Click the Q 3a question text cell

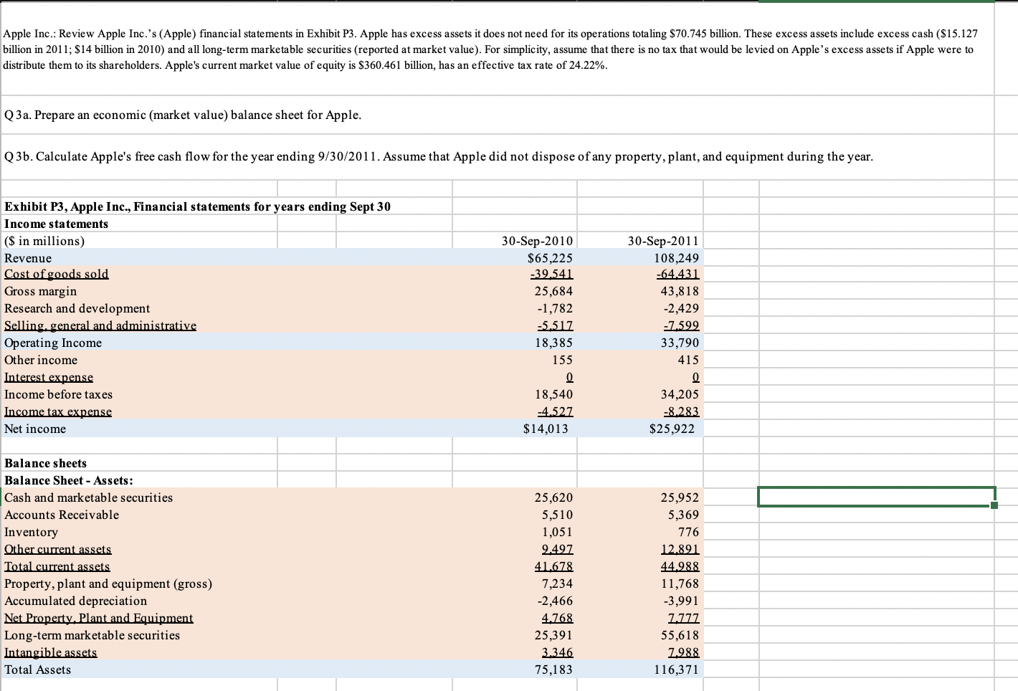182,115
